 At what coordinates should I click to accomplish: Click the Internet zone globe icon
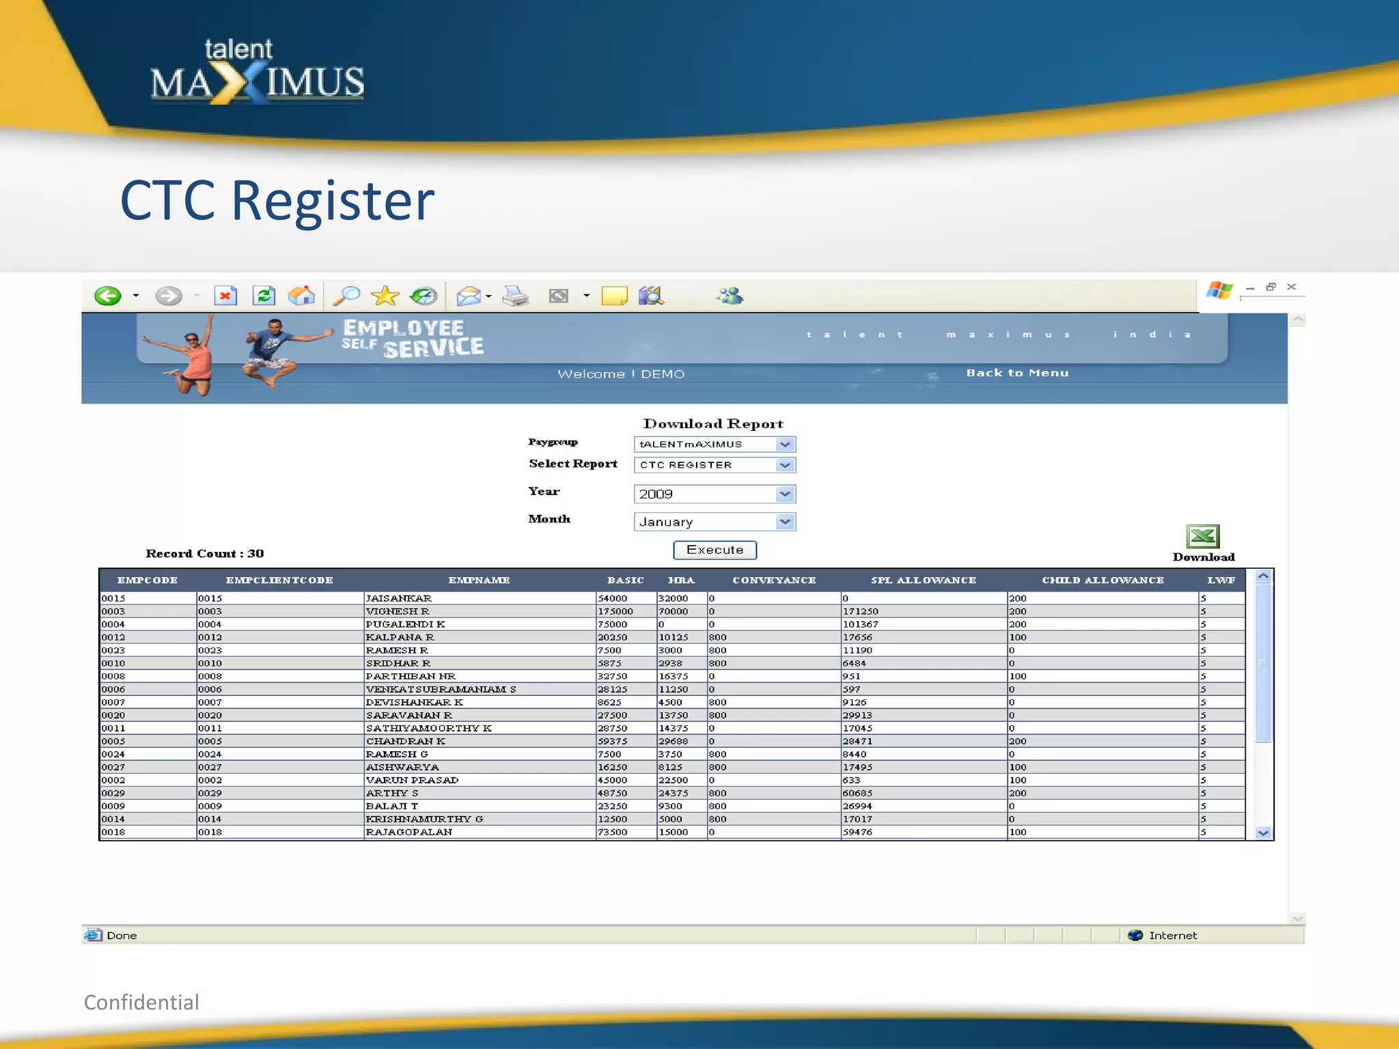1135,935
